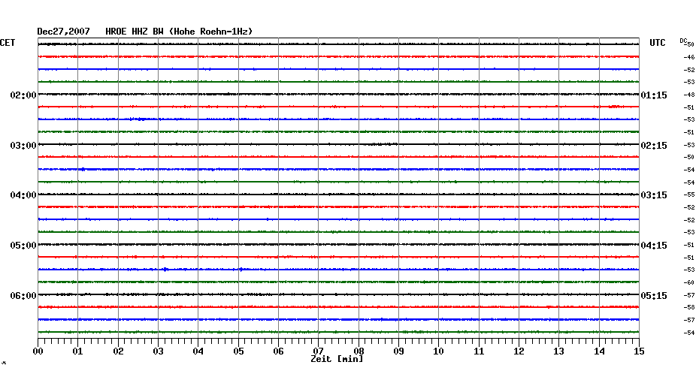
Task: Click the date label Dec27,2007
Action: (63, 32)
